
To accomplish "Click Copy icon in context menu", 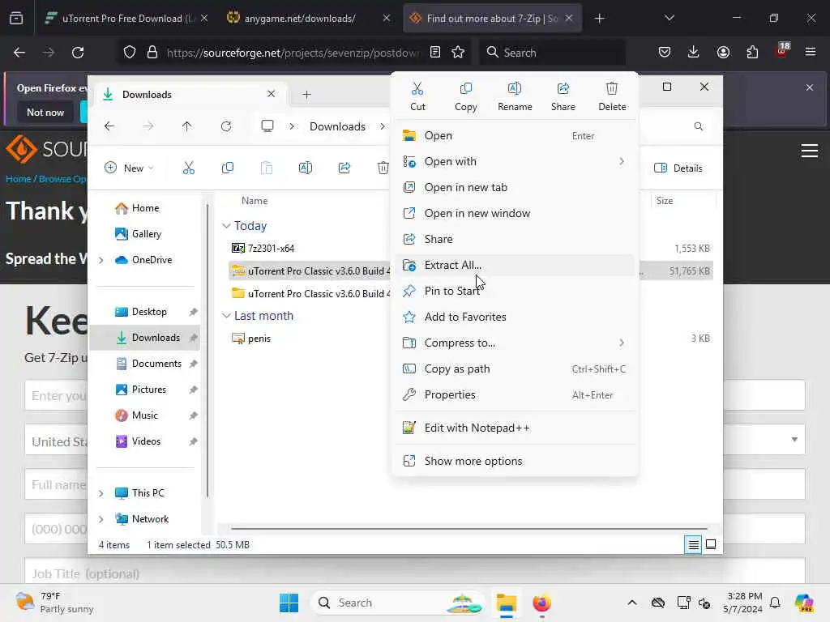I will coord(465,96).
